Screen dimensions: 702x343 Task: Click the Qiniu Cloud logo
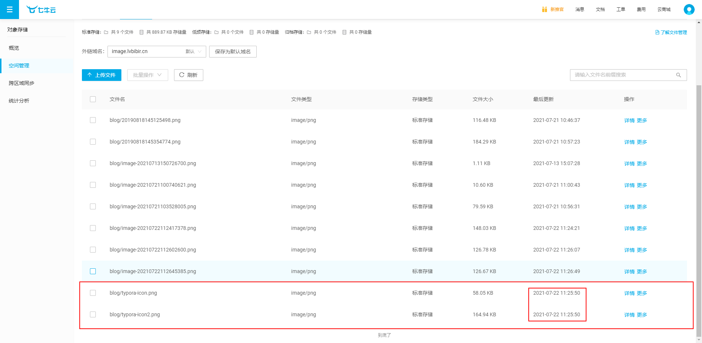tap(41, 10)
